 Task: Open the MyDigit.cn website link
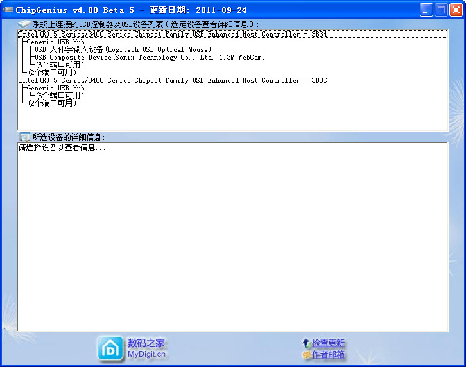(146, 354)
